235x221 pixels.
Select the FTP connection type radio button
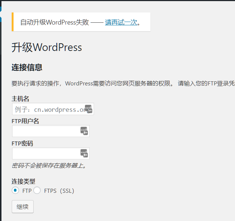(15, 190)
